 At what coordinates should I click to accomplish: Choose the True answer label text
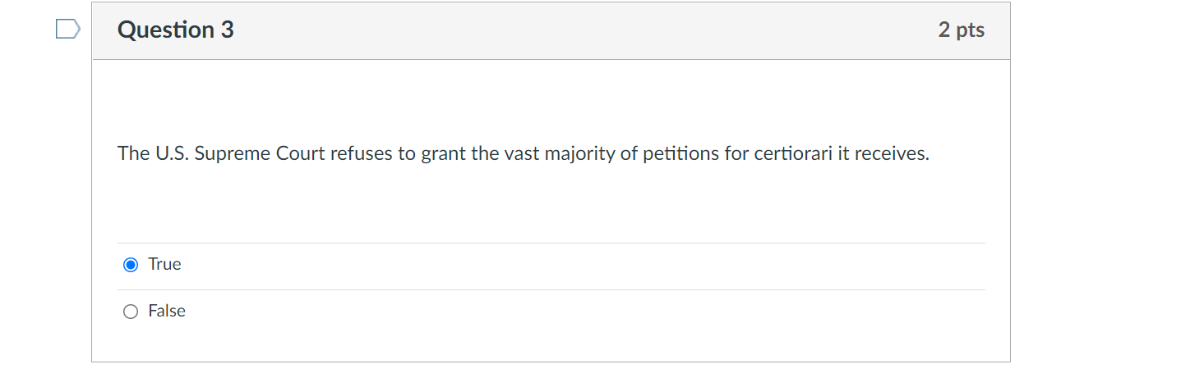click(x=164, y=264)
